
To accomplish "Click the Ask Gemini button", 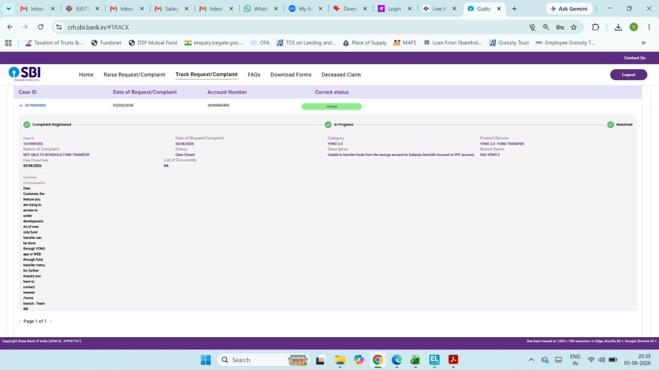I will tap(569, 9).
